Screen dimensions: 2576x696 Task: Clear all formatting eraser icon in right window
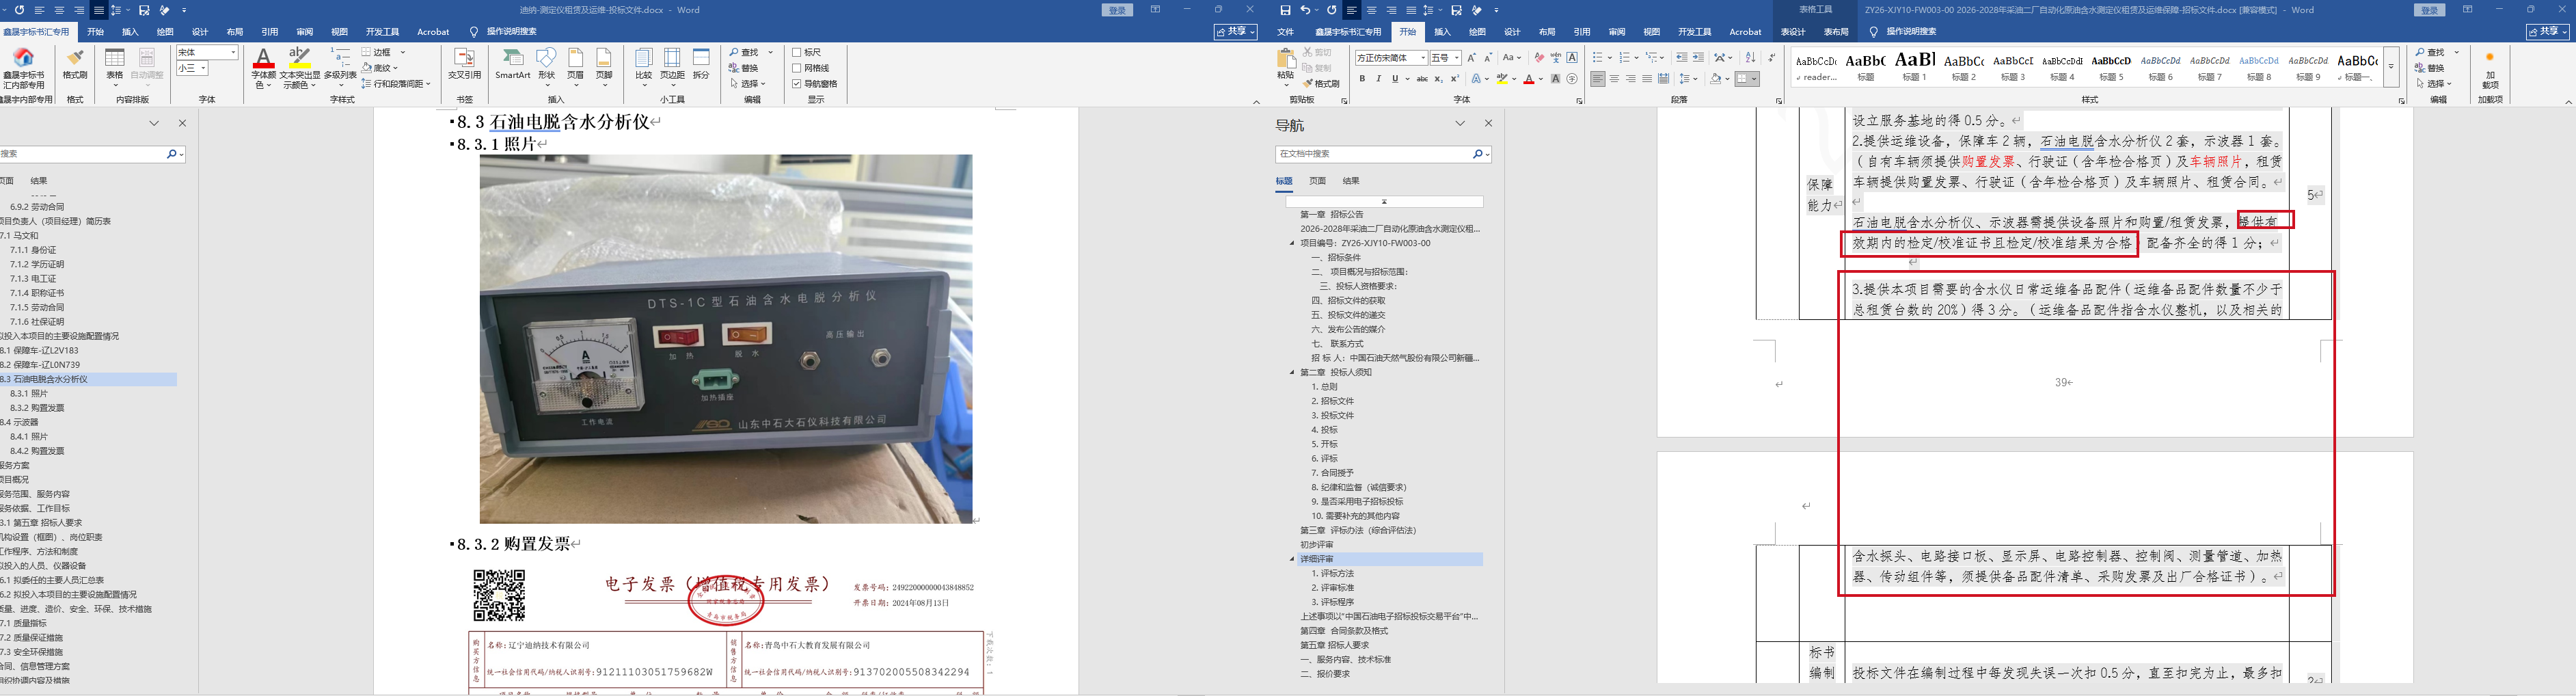tap(1539, 58)
